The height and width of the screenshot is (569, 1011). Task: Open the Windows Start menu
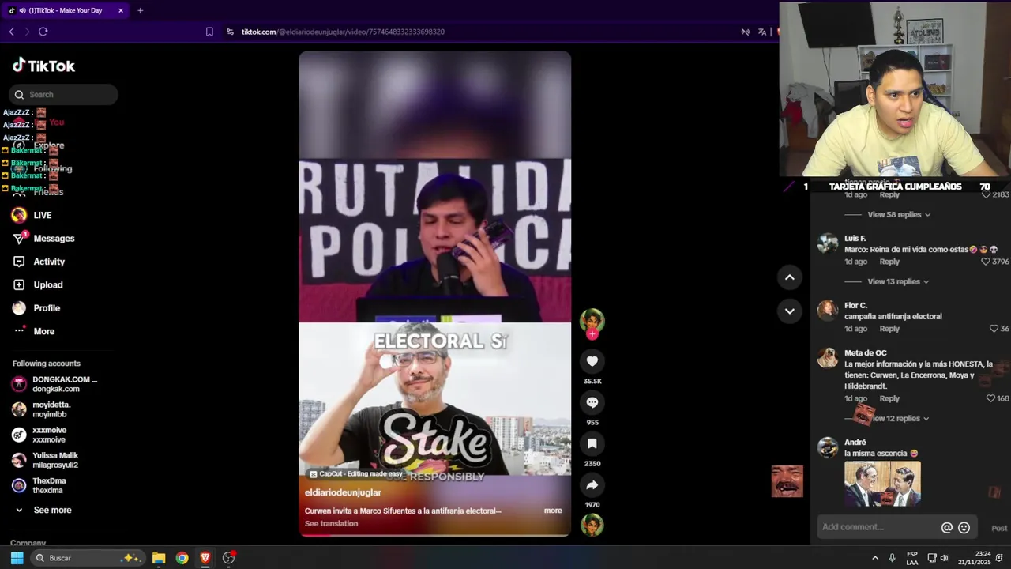[x=17, y=558]
